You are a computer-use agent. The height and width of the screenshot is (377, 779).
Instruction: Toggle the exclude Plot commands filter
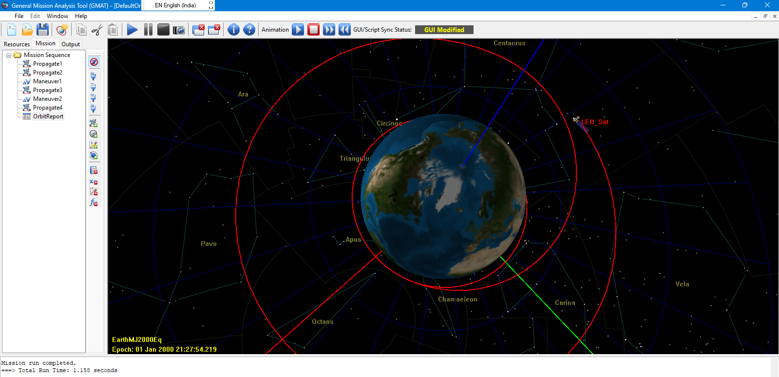point(94,192)
